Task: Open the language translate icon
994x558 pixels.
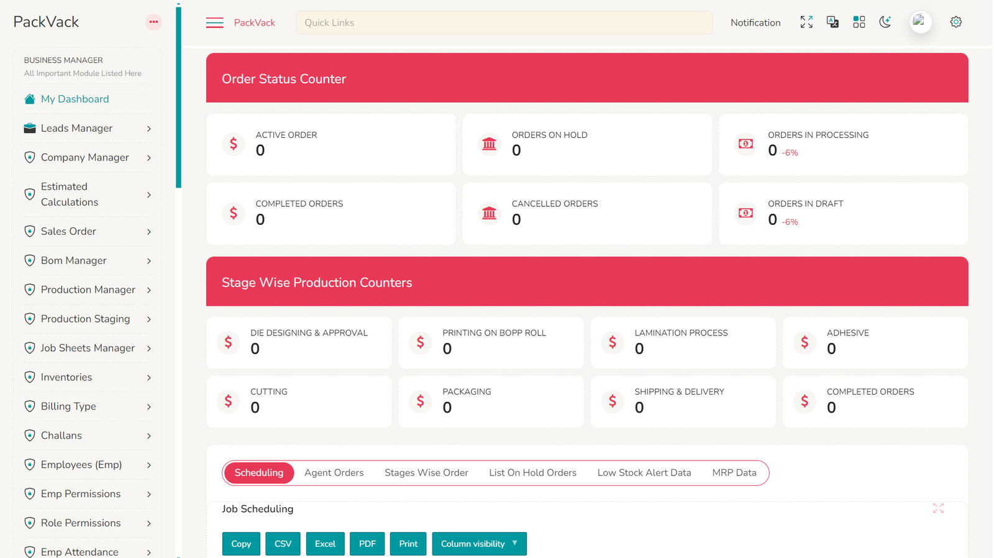Action: pyautogui.click(x=832, y=22)
